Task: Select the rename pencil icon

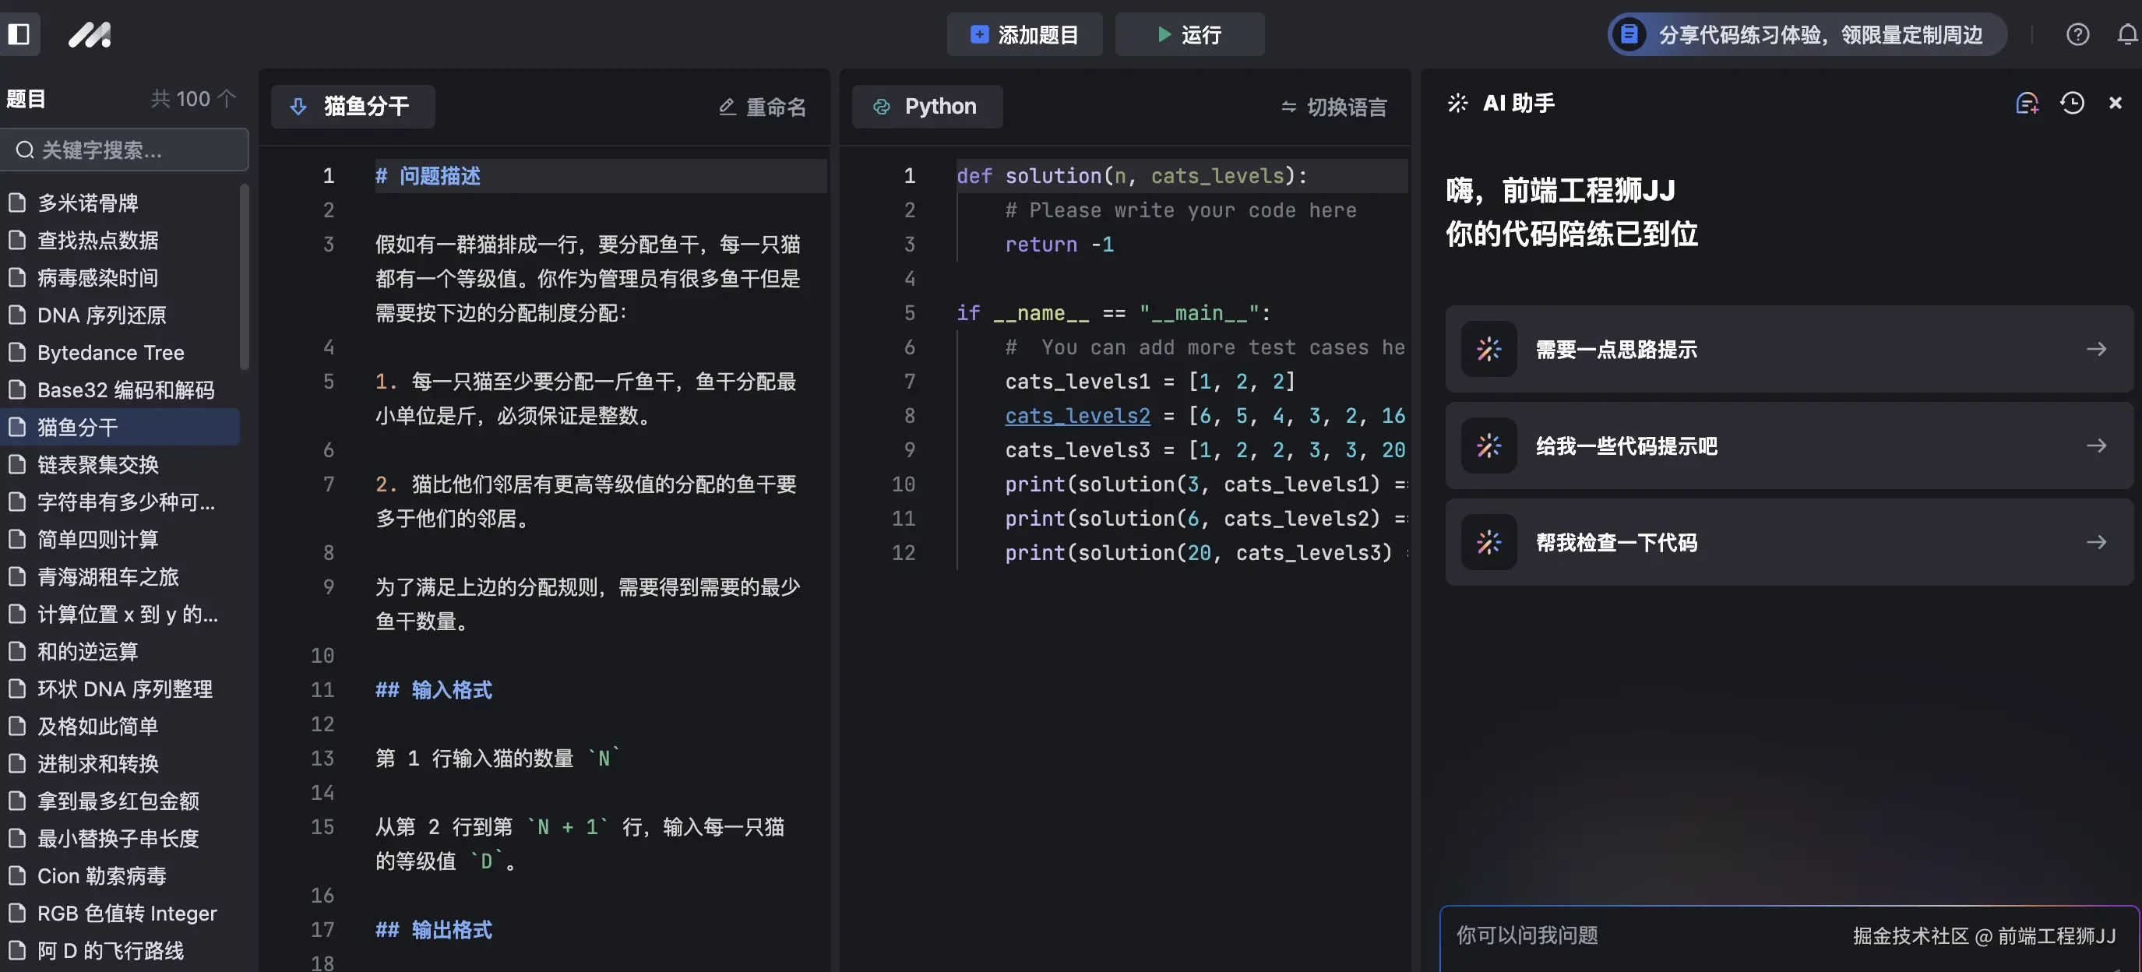Action: [x=726, y=107]
